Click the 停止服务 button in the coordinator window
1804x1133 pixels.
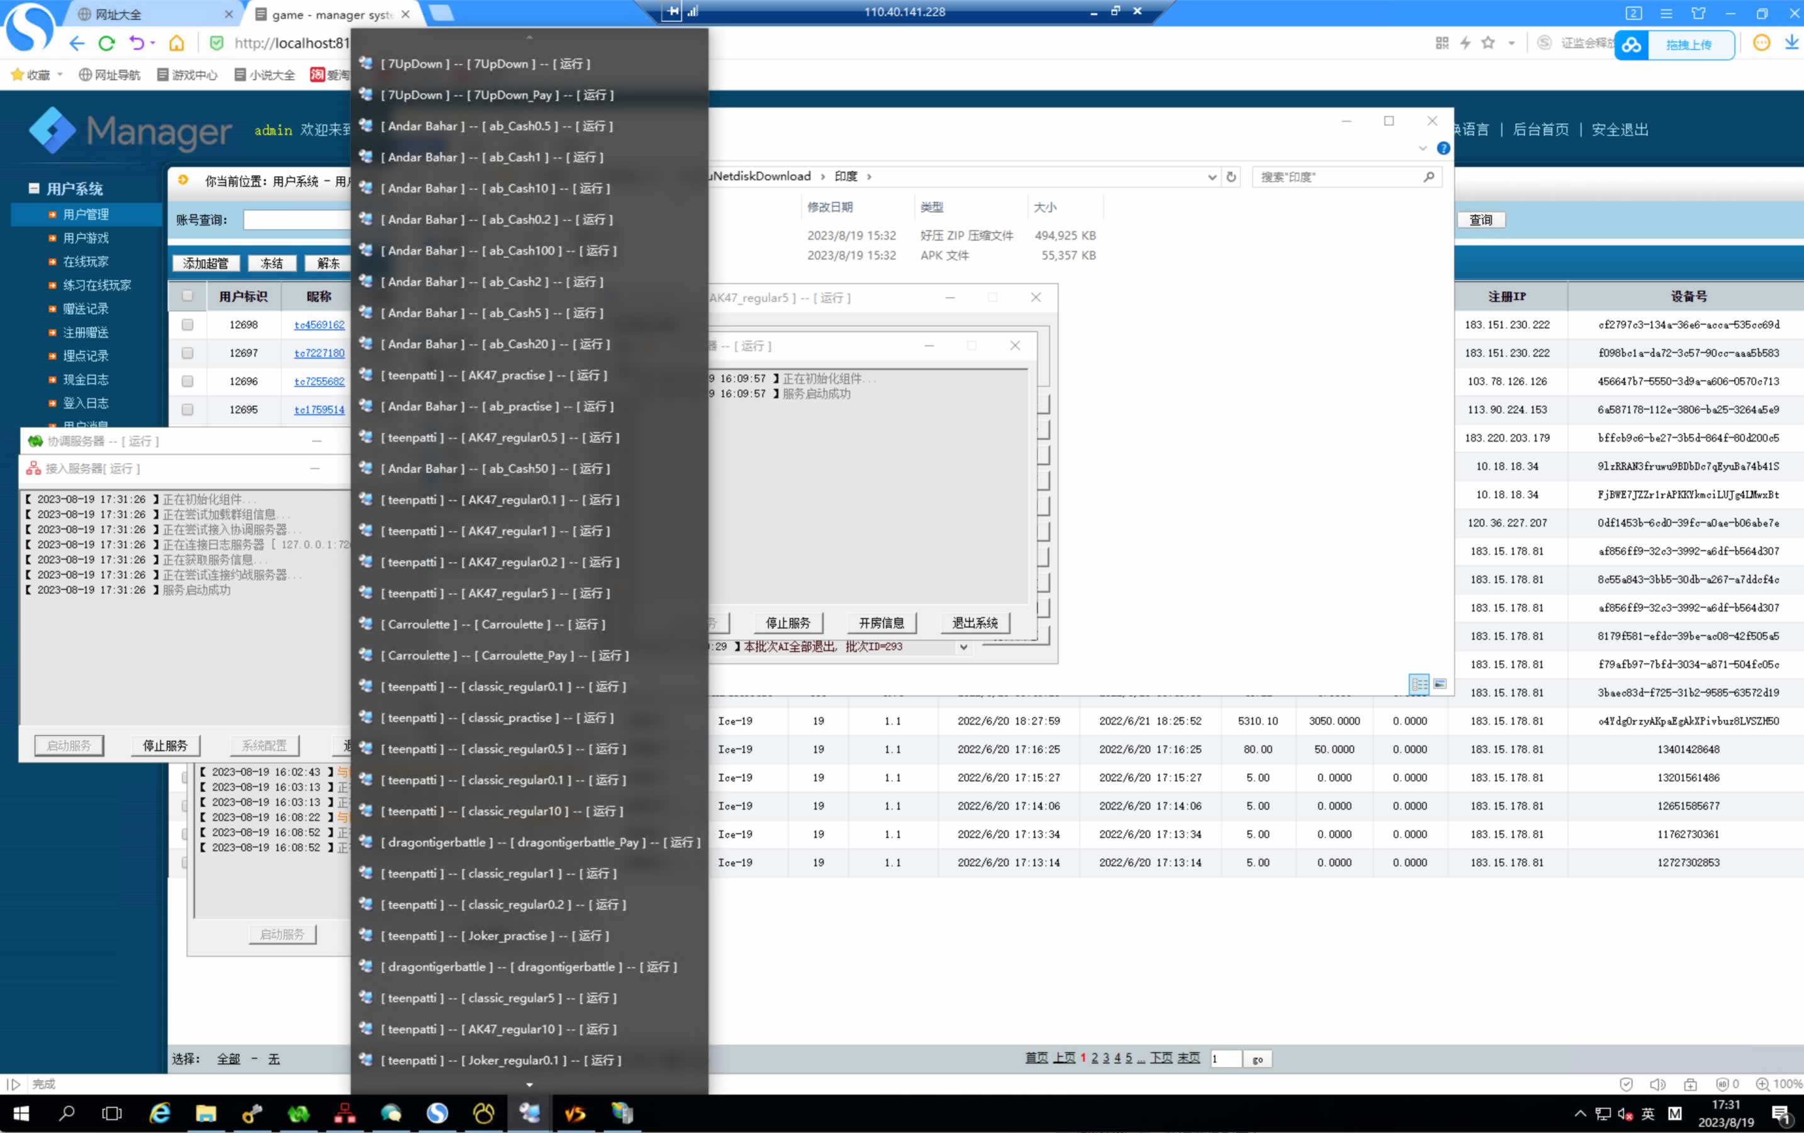click(x=165, y=745)
